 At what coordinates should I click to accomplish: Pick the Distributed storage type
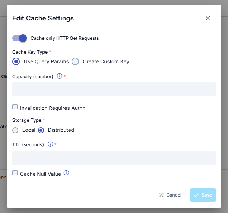tap(41, 130)
